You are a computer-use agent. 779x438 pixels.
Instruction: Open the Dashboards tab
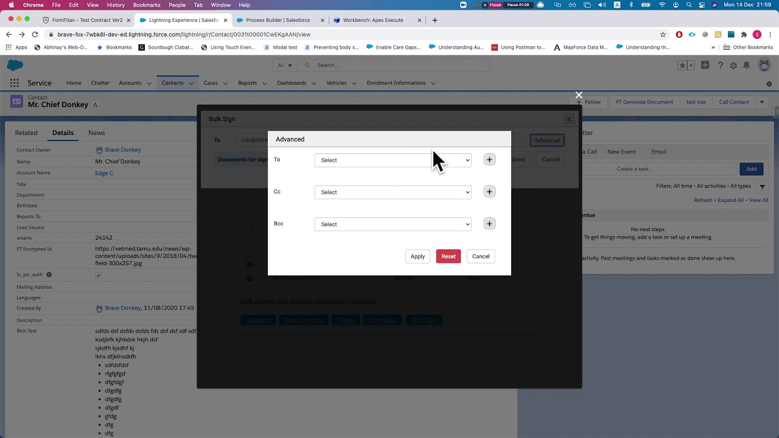coord(292,83)
